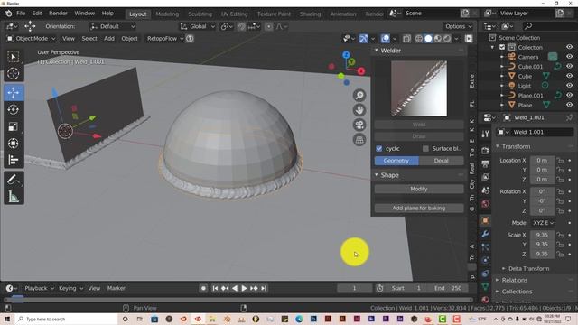The height and width of the screenshot is (325, 578).
Task: Select rendered viewport shading icon
Action: tap(447, 38)
